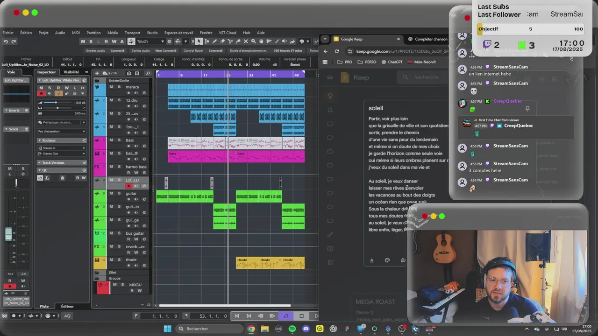Viewport: 598px width, 336px height.
Task: Reload the Google Keep page
Action: click(x=337, y=51)
